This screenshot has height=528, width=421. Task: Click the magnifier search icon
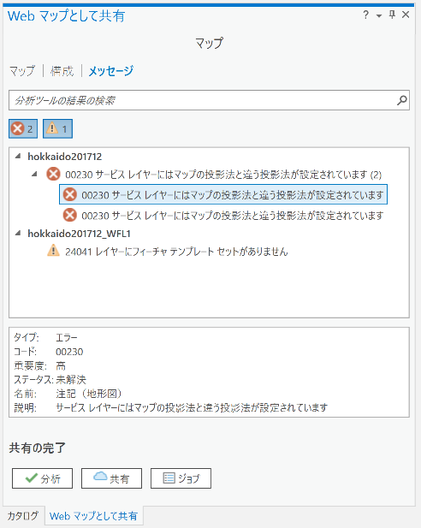pos(402,100)
